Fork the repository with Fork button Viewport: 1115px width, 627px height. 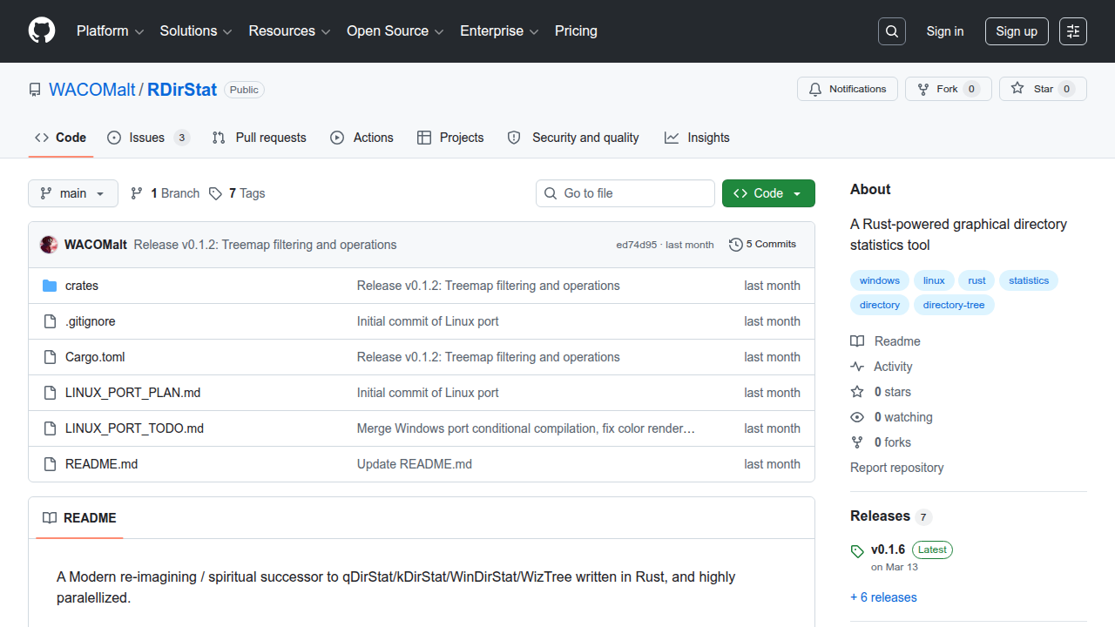click(x=949, y=89)
